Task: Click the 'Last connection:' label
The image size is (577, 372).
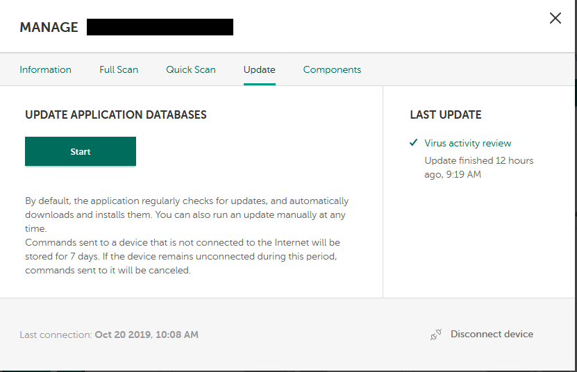Action: [56, 335]
